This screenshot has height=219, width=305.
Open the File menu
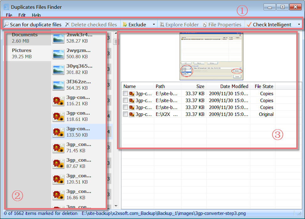pos(8,15)
